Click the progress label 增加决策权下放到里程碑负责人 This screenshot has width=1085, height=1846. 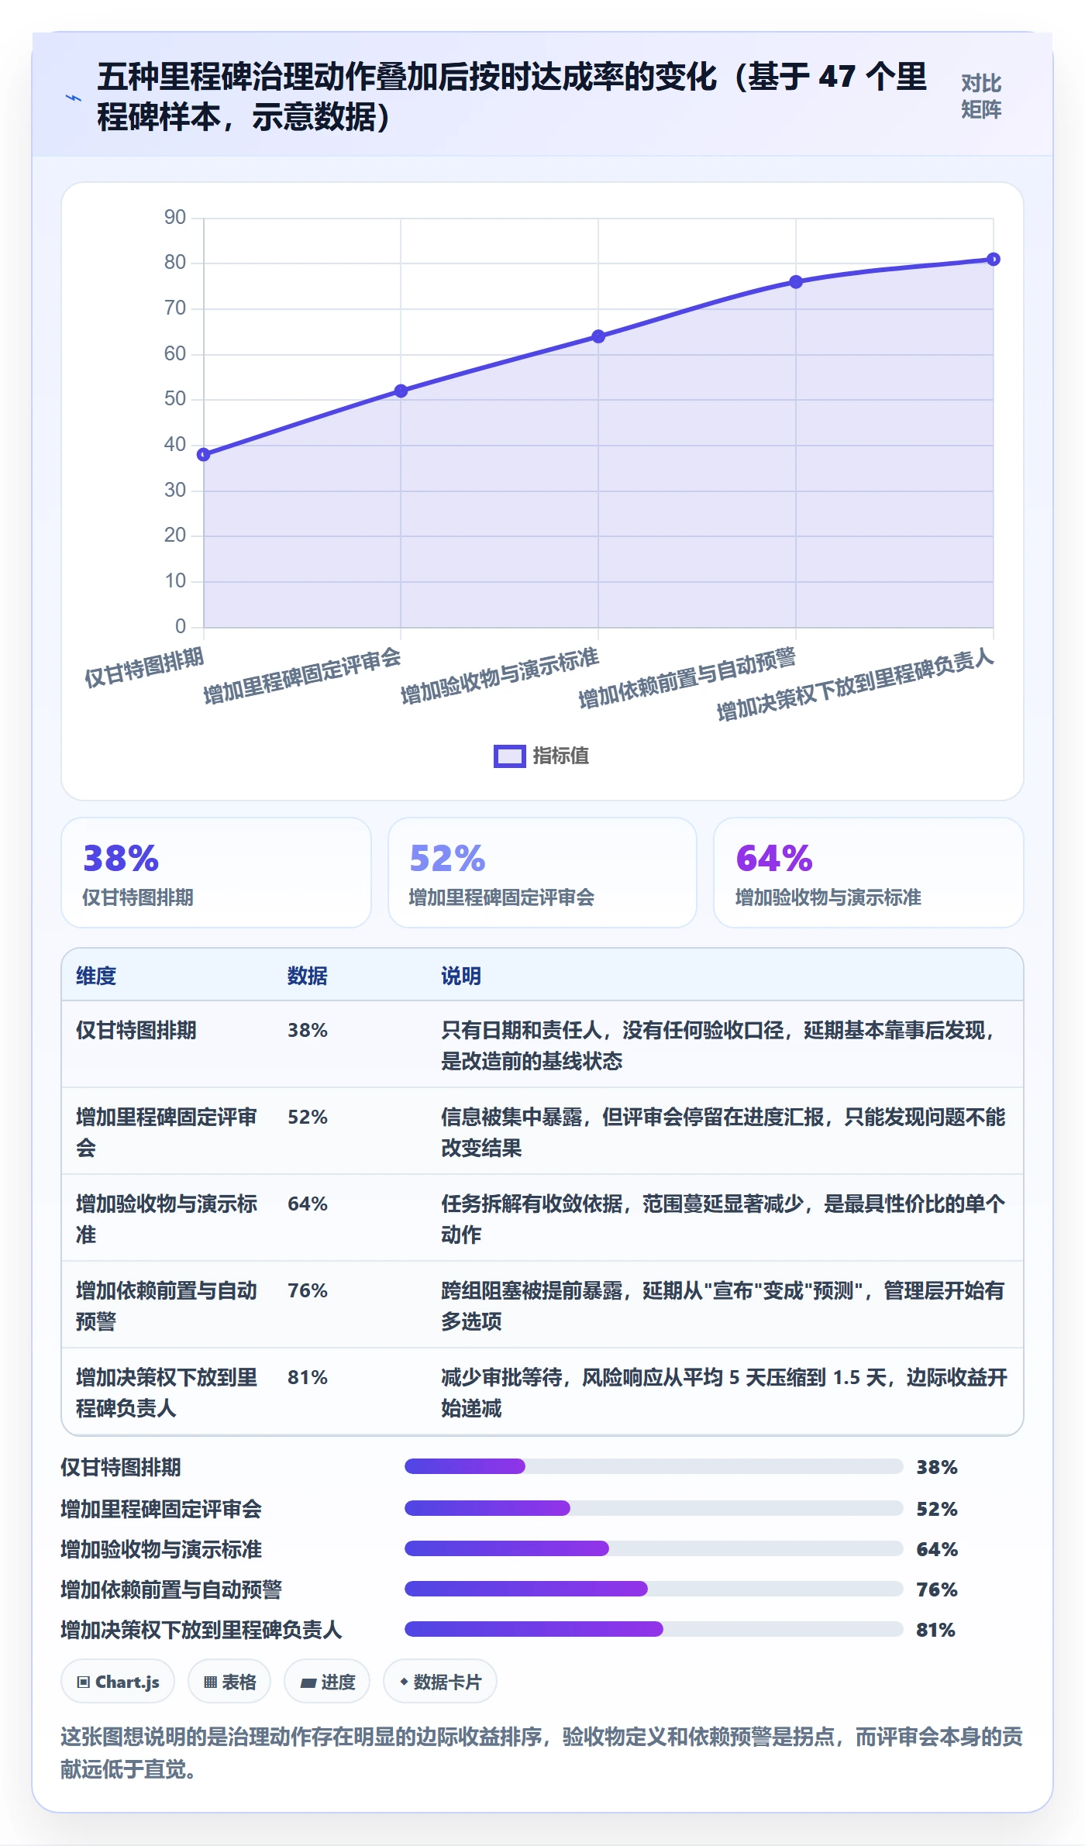click(201, 1630)
